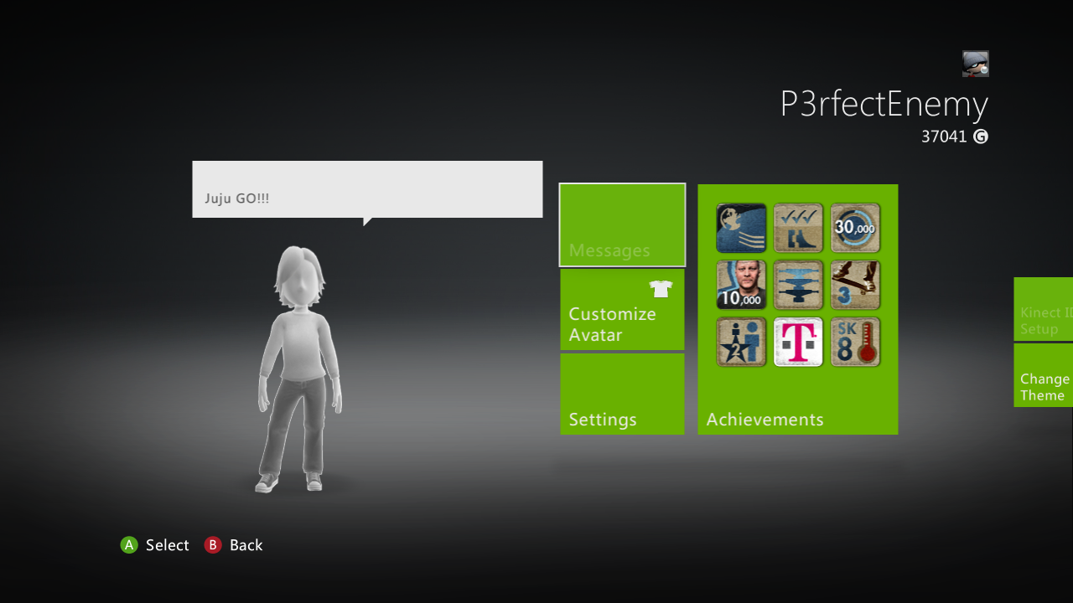
Task: Open the Kinect ID Setup tile
Action: point(1044,309)
